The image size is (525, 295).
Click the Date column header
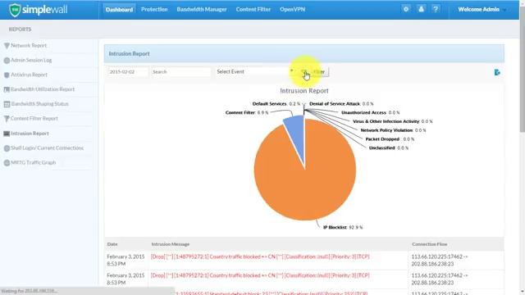click(112, 244)
